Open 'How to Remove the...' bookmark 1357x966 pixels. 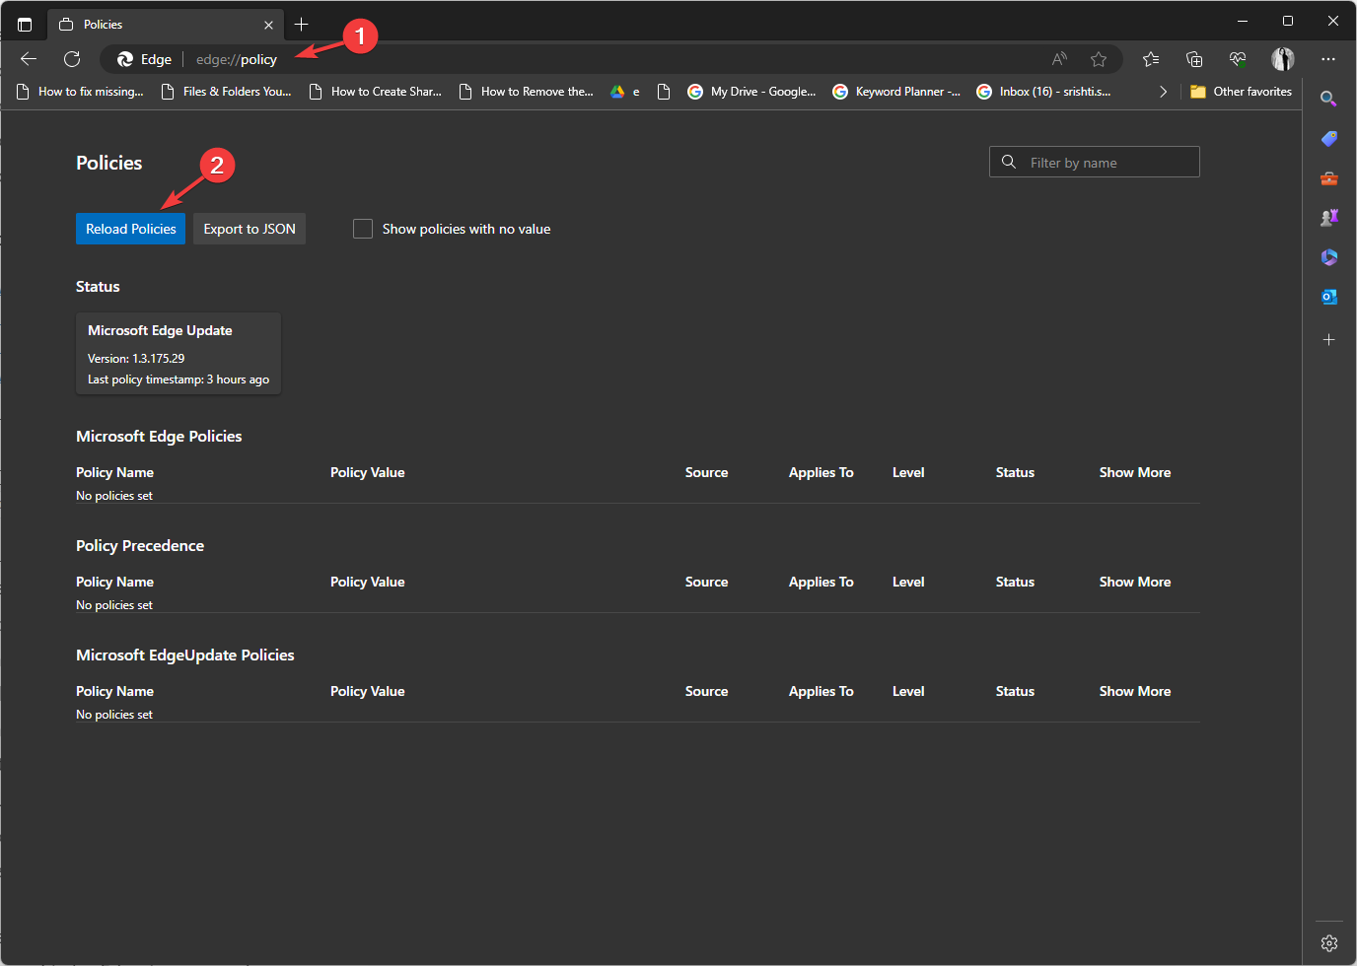(527, 92)
